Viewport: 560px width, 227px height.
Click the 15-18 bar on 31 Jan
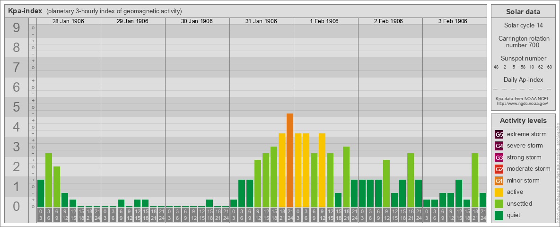point(273,177)
